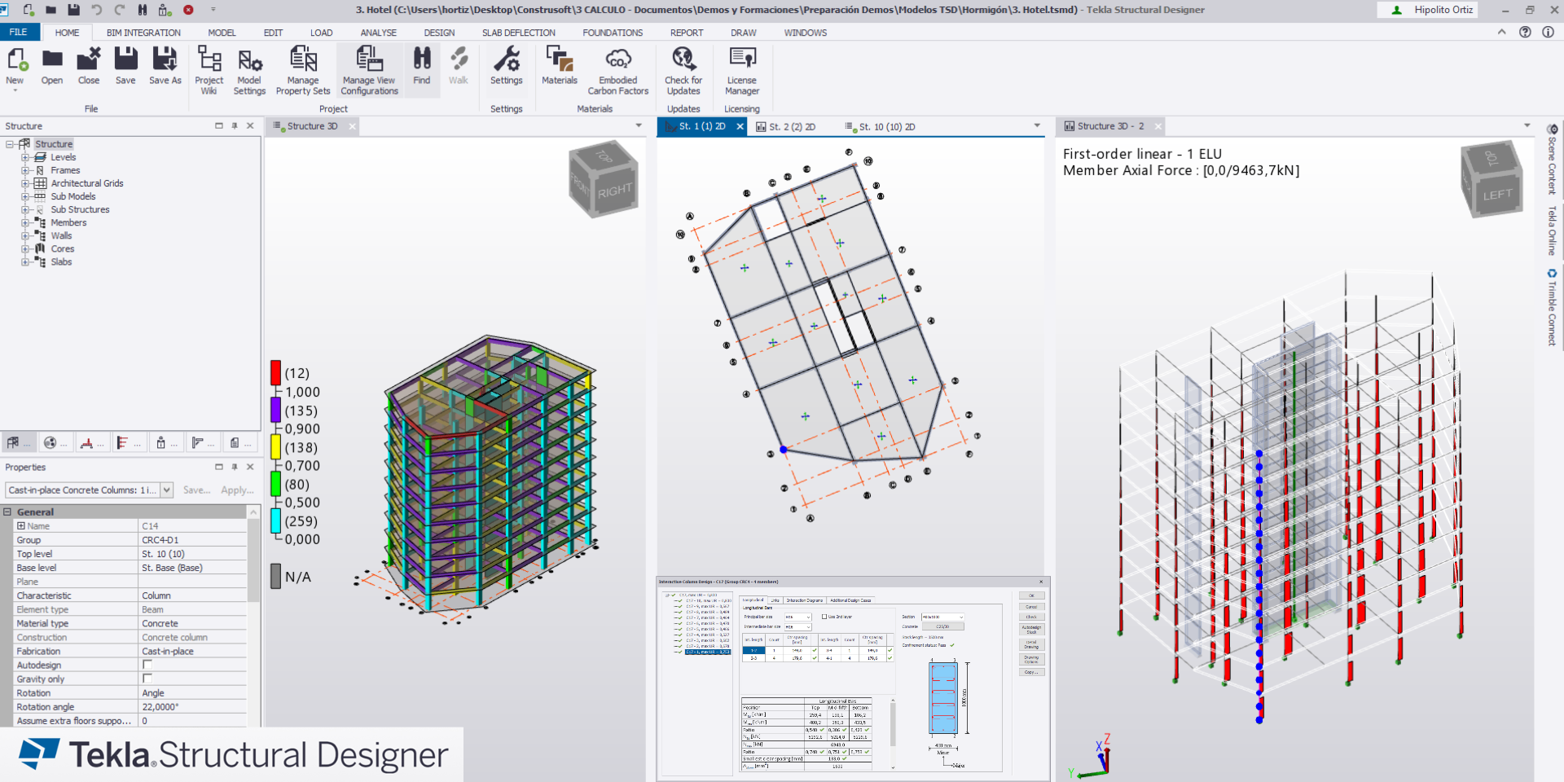This screenshot has height=782, width=1564.
Task: Choose the Save As ribbon icon
Action: point(165,67)
